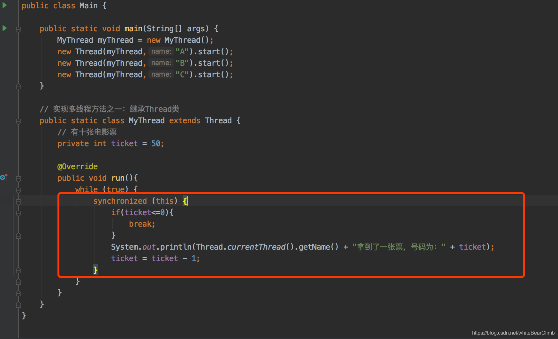Screen dimensions: 558x339
Task: Click the string literal "A"
Action: [x=182, y=51]
